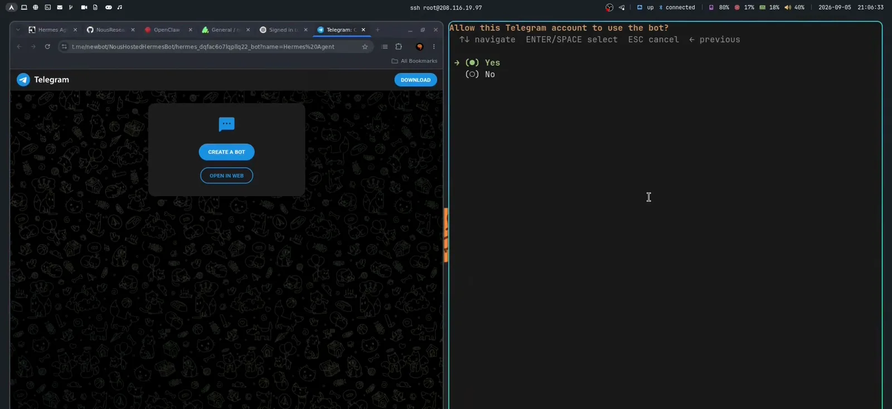Click the green memory usage icon

(x=762, y=7)
